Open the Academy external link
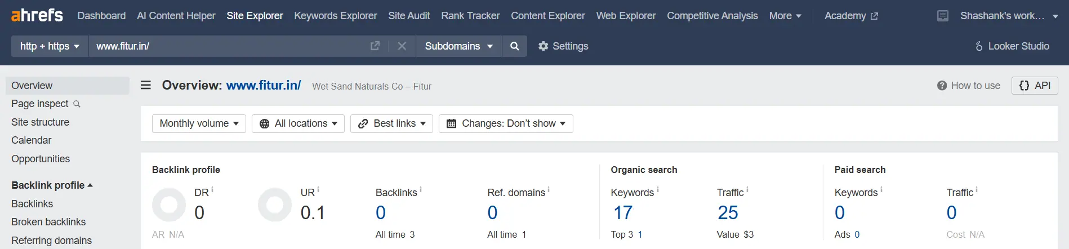This screenshot has width=1069, height=249. point(851,16)
